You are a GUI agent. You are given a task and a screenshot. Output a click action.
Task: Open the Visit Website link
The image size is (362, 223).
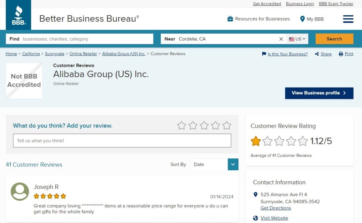tap(274, 218)
